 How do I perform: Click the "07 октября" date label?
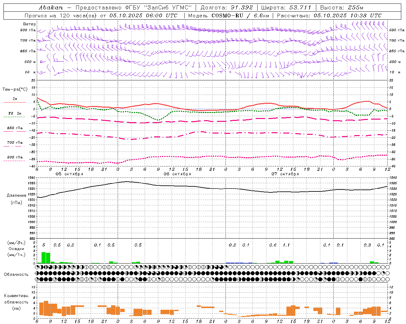pyautogui.click(x=285, y=174)
